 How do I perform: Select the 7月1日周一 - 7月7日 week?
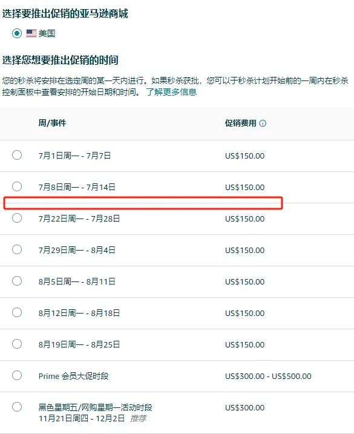click(x=17, y=155)
